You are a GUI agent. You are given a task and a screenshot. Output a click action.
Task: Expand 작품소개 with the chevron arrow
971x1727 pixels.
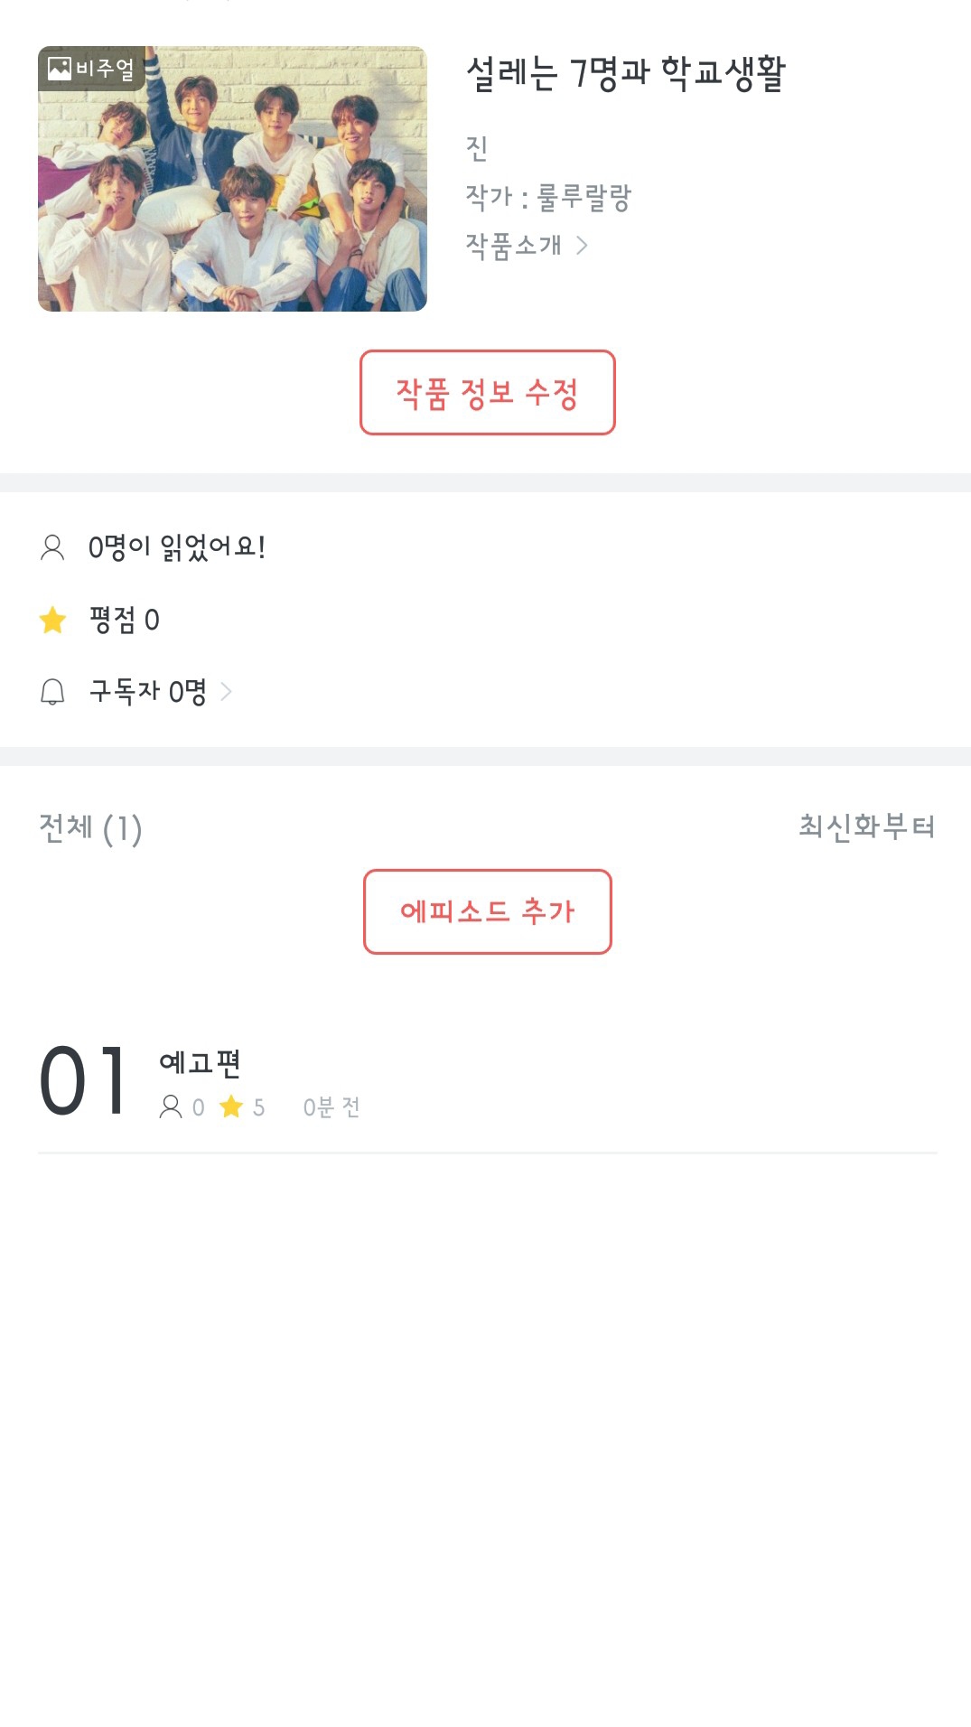coord(583,245)
